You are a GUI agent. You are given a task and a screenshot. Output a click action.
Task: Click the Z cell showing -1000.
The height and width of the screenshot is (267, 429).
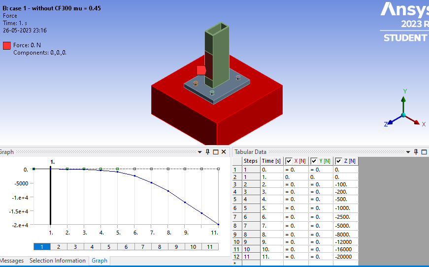click(x=346, y=208)
